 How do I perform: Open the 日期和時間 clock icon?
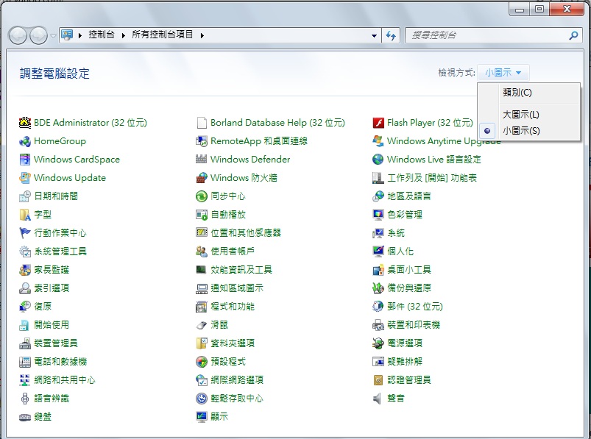[x=25, y=196]
